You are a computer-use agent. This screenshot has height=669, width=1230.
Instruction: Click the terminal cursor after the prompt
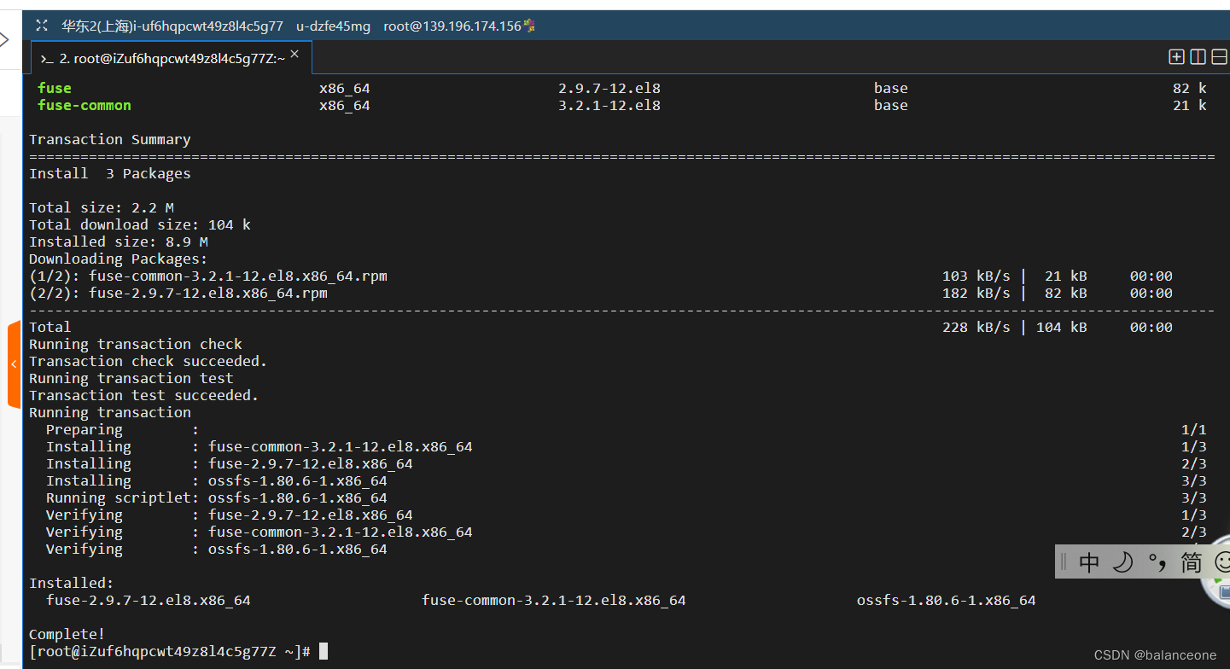point(324,651)
